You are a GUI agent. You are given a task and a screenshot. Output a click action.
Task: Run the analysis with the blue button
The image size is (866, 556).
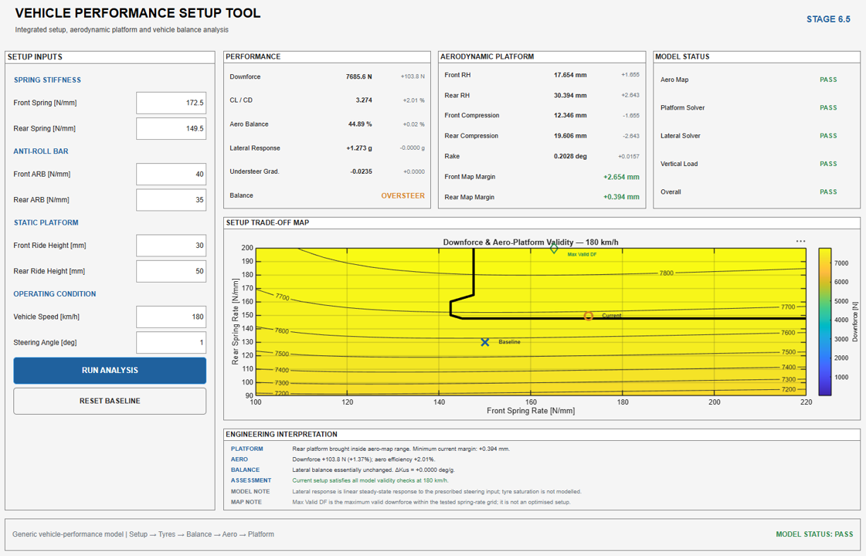[110, 371]
